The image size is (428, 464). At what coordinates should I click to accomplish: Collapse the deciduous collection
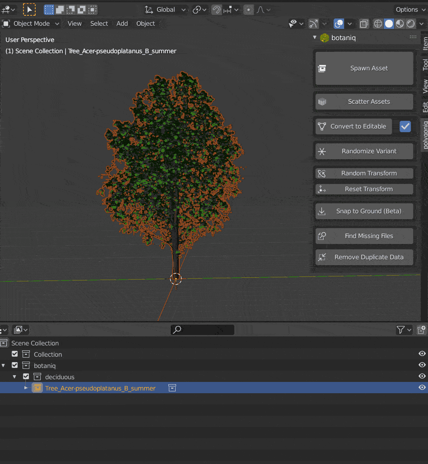[x=14, y=377]
